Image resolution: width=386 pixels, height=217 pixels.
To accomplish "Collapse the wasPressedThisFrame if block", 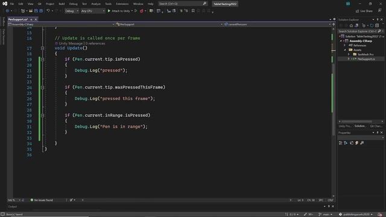I will [43, 87].
